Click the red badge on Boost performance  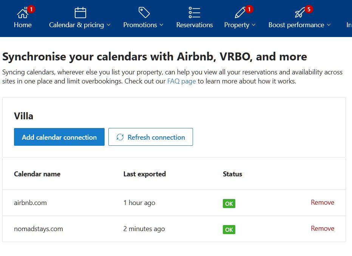(x=309, y=9)
